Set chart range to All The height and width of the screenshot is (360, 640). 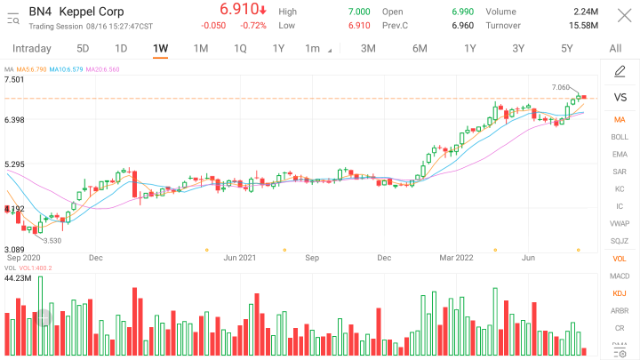[x=615, y=49]
